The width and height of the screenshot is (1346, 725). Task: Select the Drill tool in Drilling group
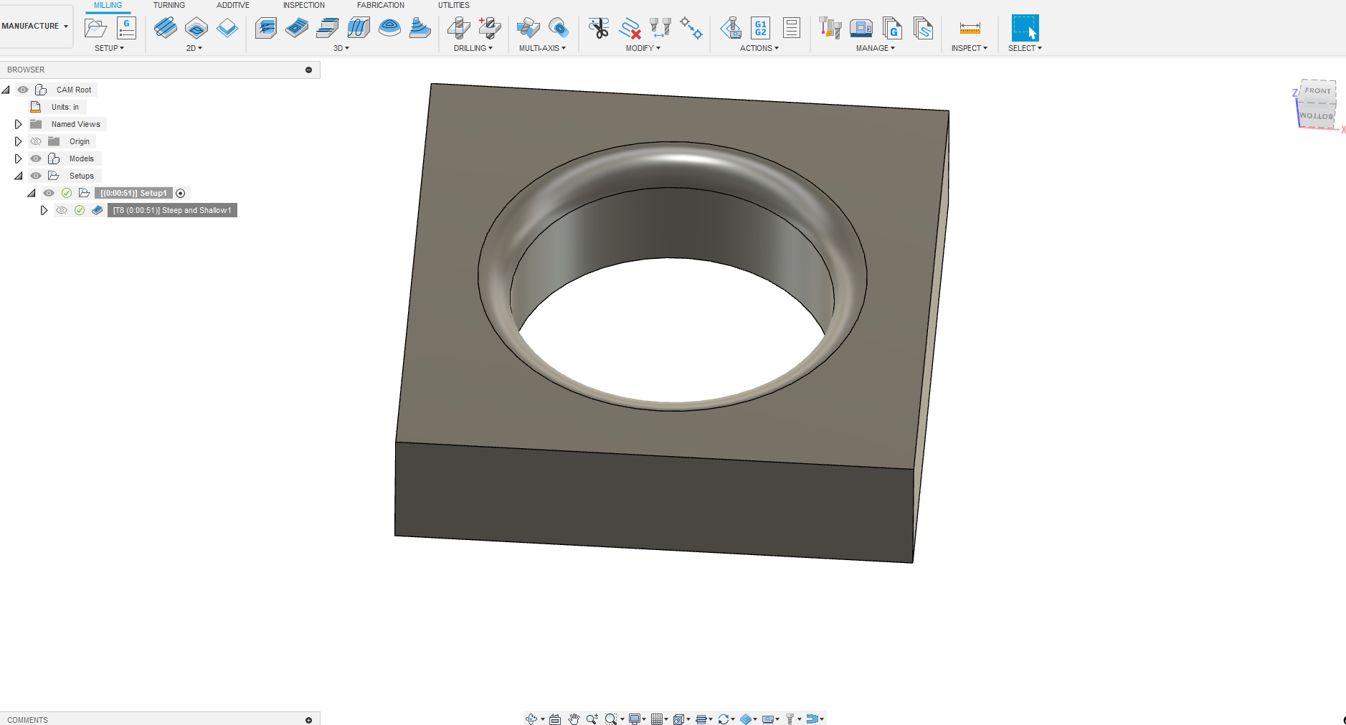point(460,29)
